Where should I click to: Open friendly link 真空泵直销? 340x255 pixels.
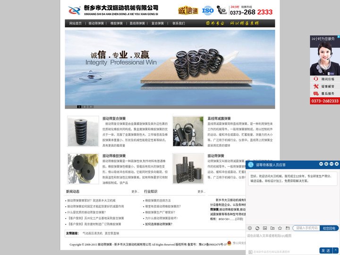(112, 233)
